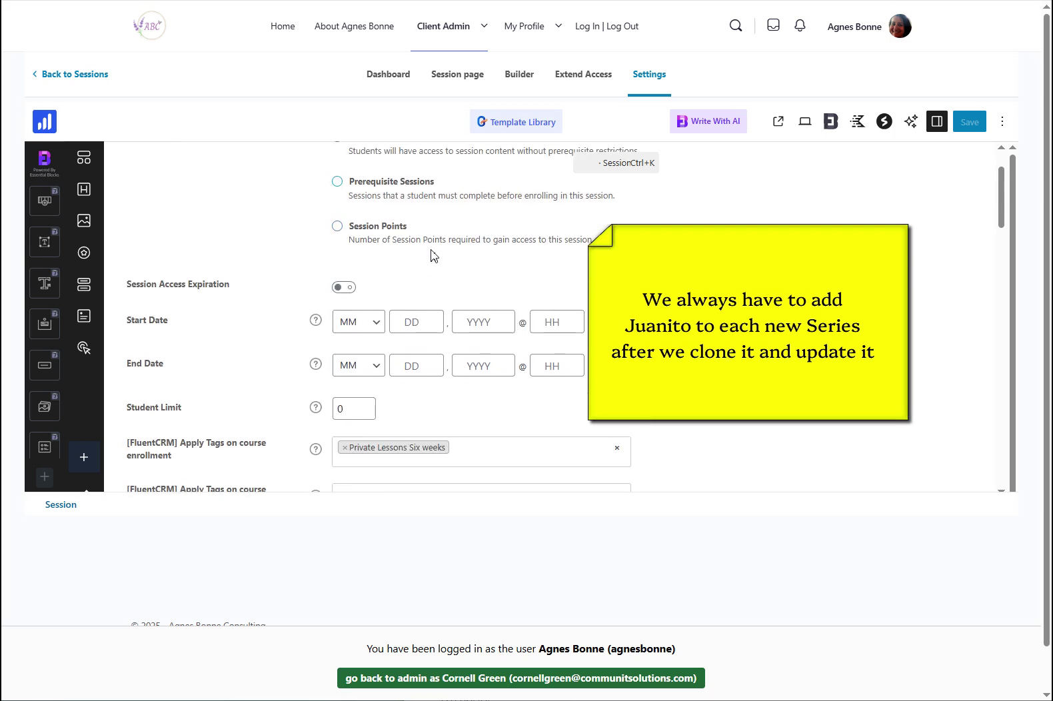Select the Prerequisite Sessions radio button
Screen dimensions: 1053x701
337,181
